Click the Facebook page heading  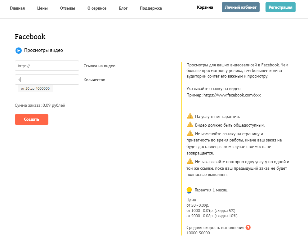(30, 37)
